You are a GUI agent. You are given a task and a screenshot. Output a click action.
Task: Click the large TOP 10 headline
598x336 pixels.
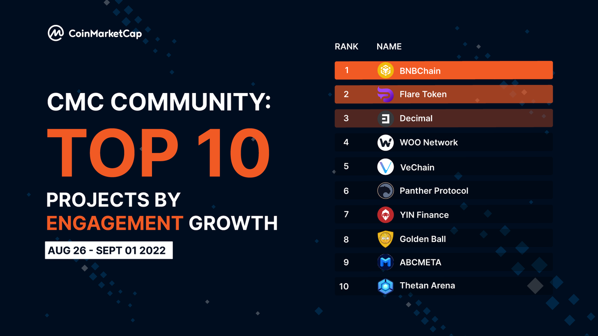(x=158, y=153)
